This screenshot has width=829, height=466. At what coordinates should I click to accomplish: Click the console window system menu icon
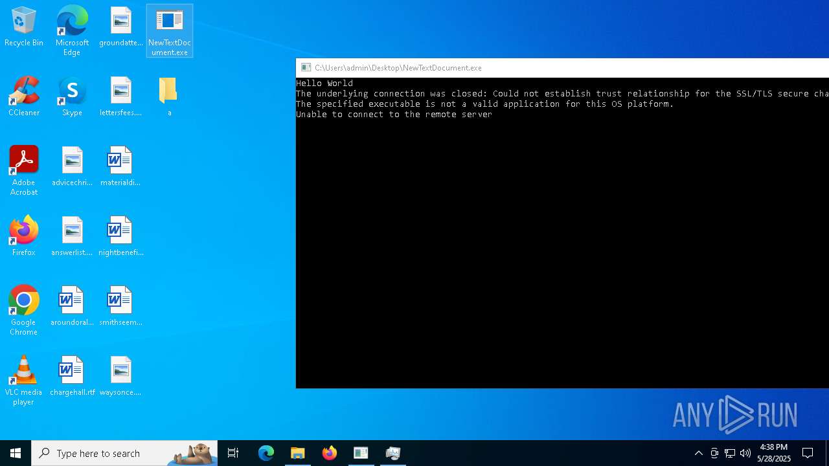[x=306, y=67]
